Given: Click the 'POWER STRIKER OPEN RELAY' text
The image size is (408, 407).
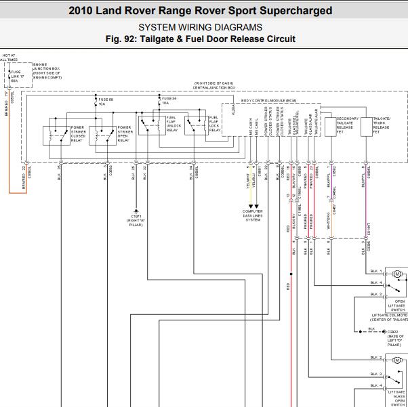Looking at the screenshot, I should point(125,133).
